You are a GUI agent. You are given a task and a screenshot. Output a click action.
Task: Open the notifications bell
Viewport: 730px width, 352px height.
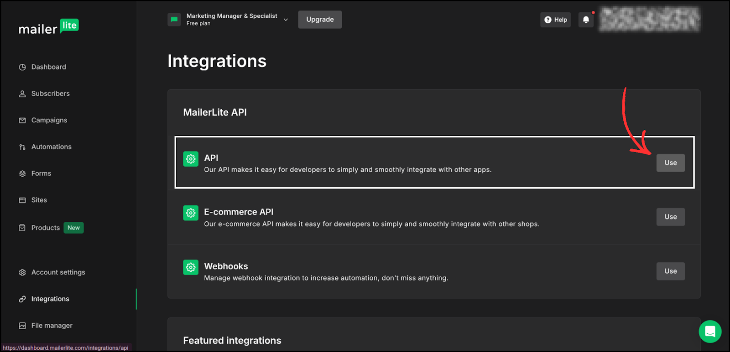point(586,20)
